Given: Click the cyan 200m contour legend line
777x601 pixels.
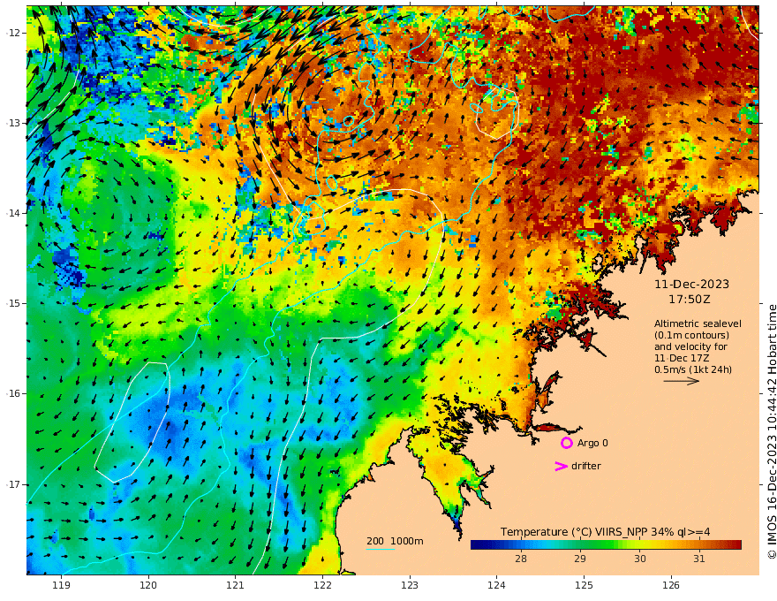Looking at the screenshot, I should [380, 549].
